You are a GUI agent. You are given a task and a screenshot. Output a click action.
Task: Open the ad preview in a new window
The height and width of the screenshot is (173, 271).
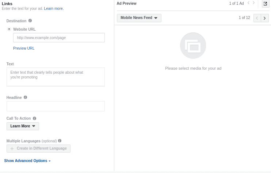265,4
